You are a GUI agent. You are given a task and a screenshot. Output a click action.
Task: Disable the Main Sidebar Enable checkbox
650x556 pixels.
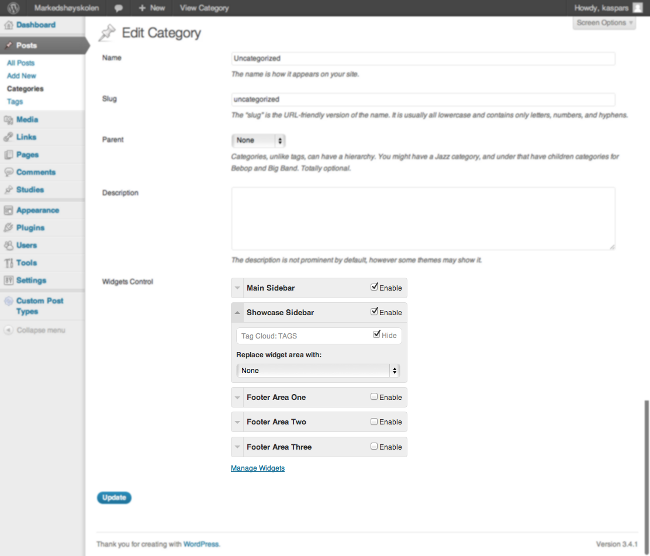coord(374,287)
